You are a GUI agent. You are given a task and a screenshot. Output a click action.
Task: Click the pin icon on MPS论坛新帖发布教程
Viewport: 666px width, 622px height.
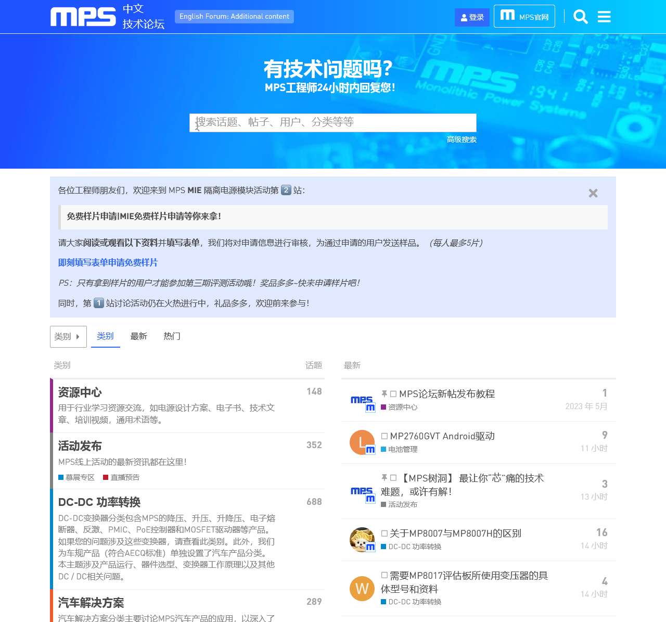[x=384, y=394]
